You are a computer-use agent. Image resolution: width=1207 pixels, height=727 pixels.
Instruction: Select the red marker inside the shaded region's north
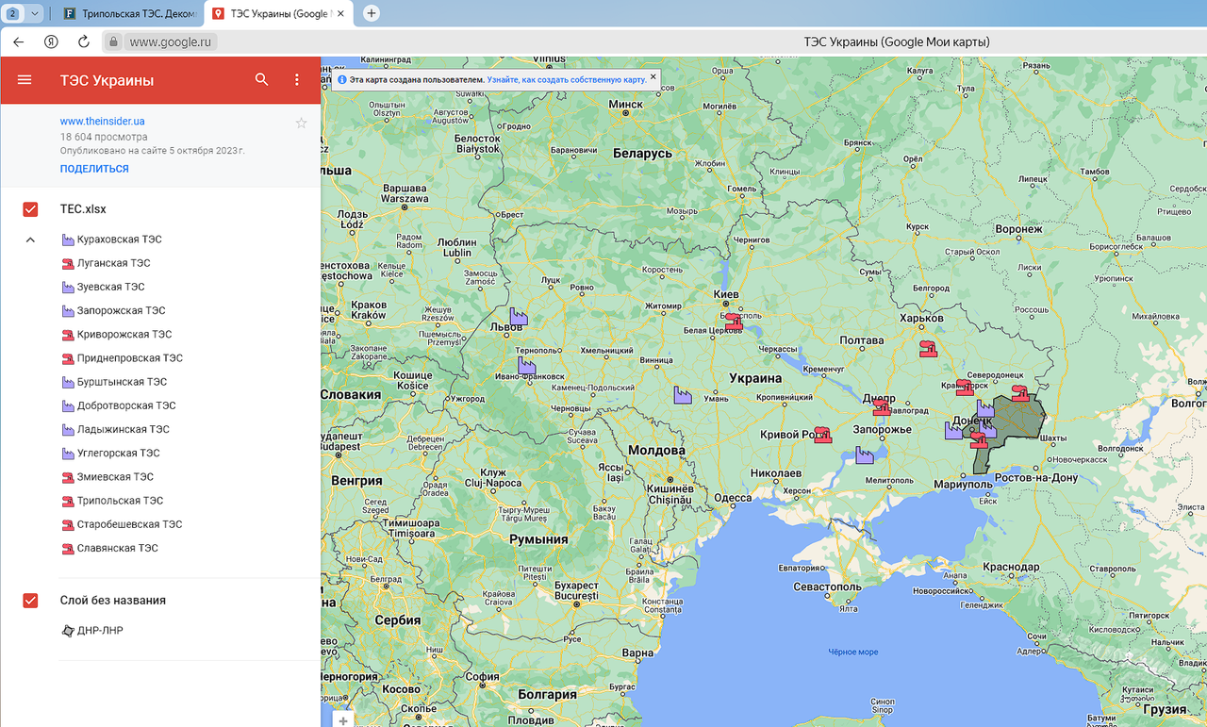click(1019, 392)
